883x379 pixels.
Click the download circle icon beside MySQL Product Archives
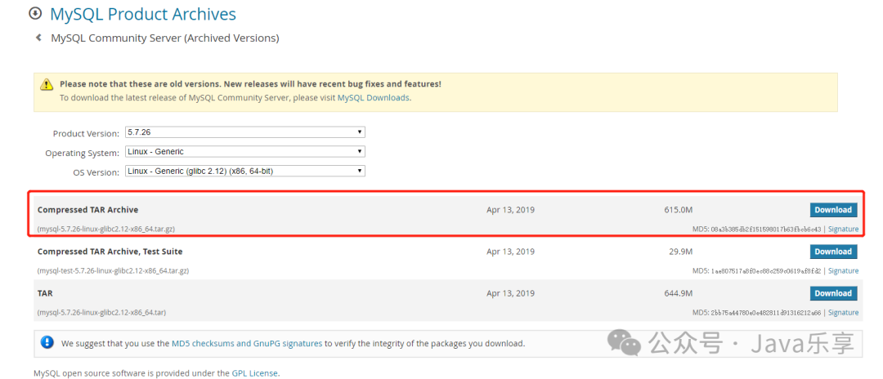pos(35,14)
